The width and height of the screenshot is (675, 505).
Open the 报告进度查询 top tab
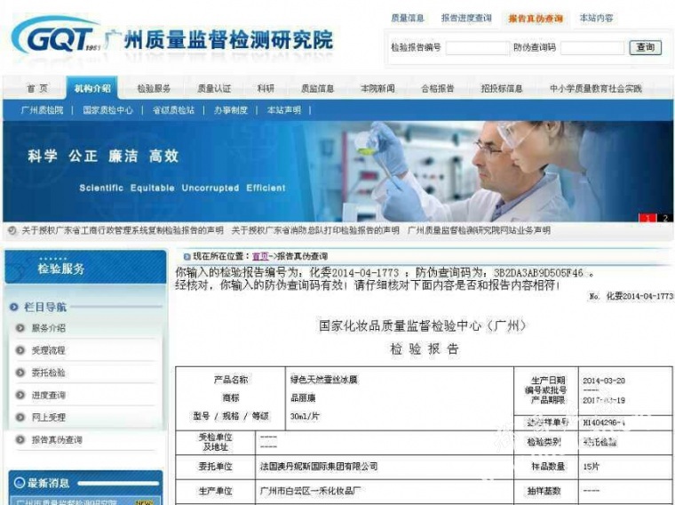click(466, 18)
